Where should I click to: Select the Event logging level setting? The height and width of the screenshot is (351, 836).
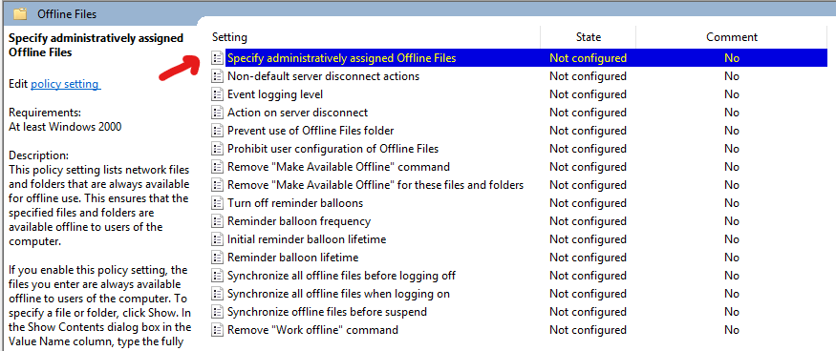pyautogui.click(x=275, y=94)
